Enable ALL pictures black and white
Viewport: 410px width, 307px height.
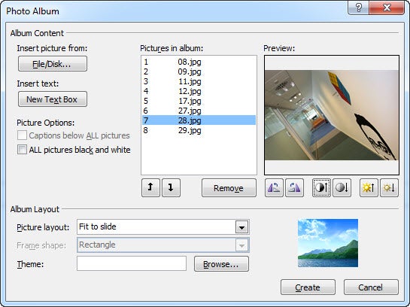tap(22, 150)
